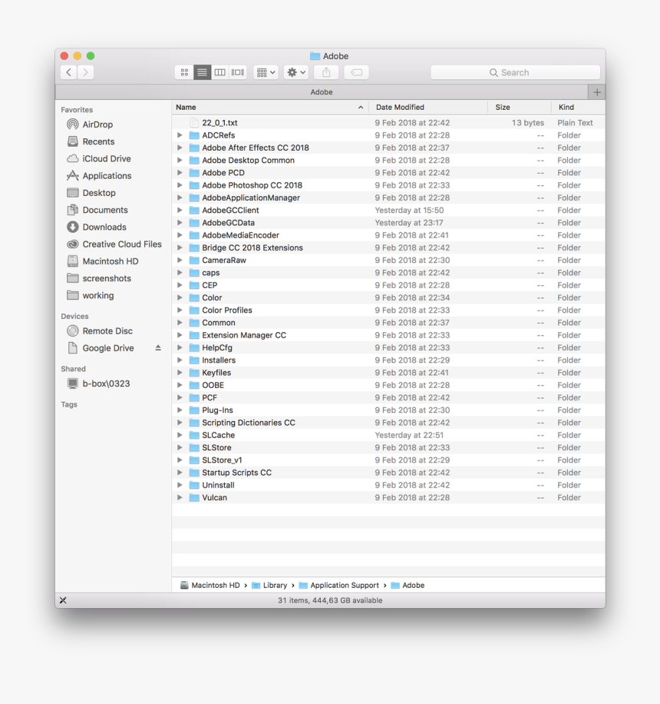Select the Adobe PCD folder
Screen dimensions: 660x704
coord(388,173)
